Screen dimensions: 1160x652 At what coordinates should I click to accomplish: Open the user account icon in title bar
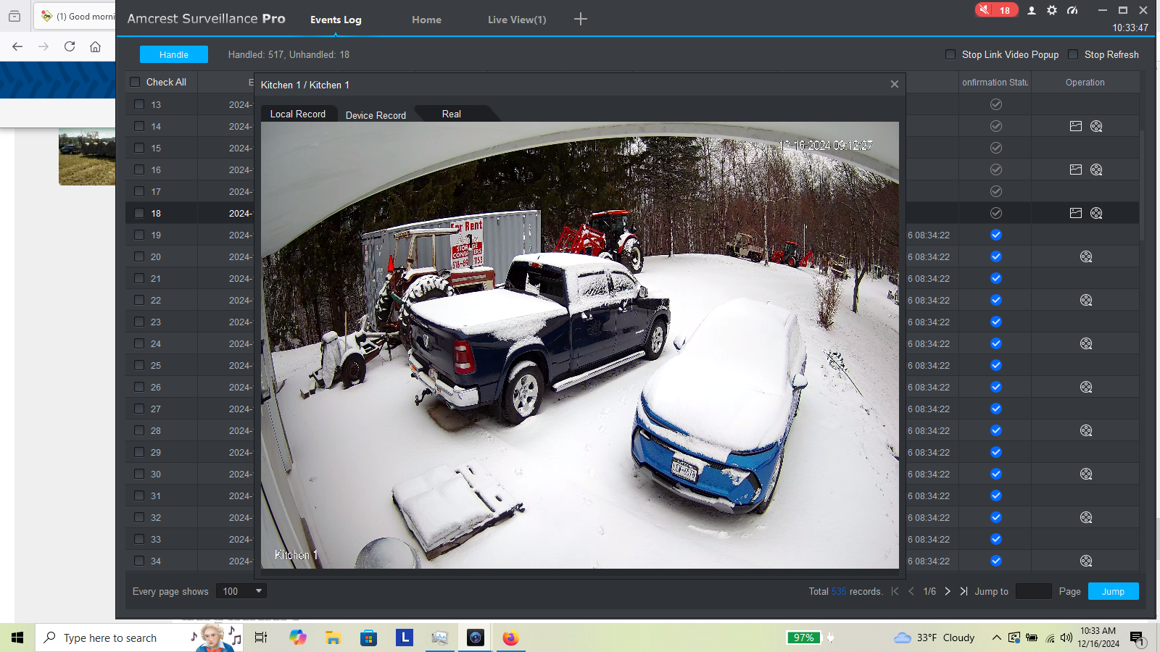(x=1031, y=10)
